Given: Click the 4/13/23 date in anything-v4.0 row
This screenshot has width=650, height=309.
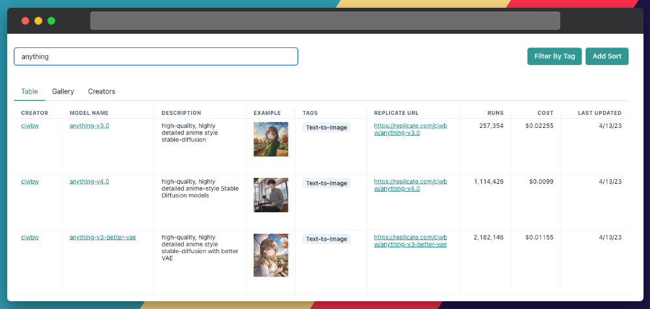Looking at the screenshot, I should [x=612, y=181].
